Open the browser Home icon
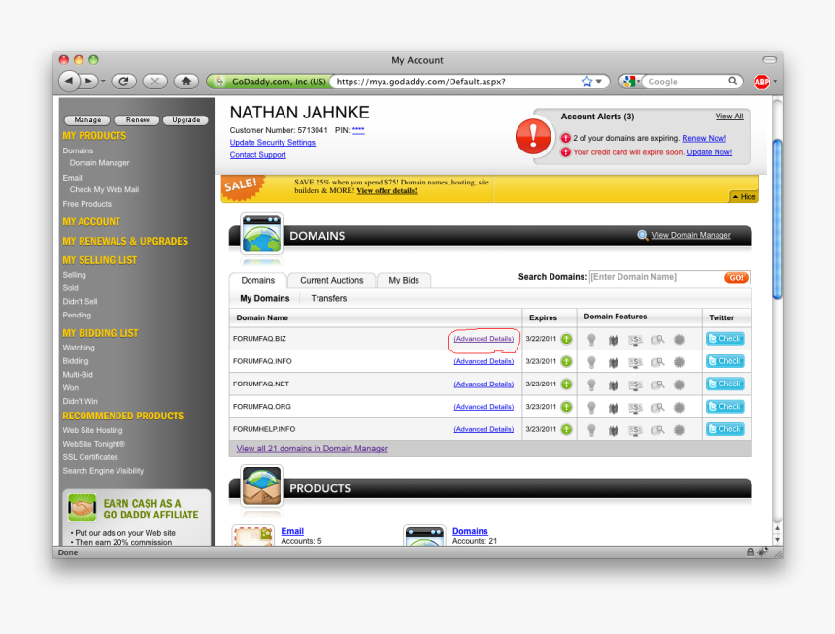This screenshot has height=634, width=835. [x=185, y=82]
